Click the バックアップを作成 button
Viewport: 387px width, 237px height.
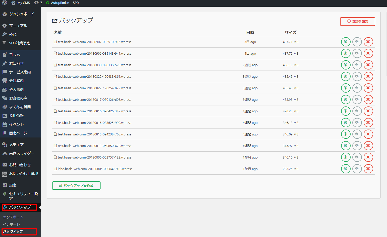[76, 186]
